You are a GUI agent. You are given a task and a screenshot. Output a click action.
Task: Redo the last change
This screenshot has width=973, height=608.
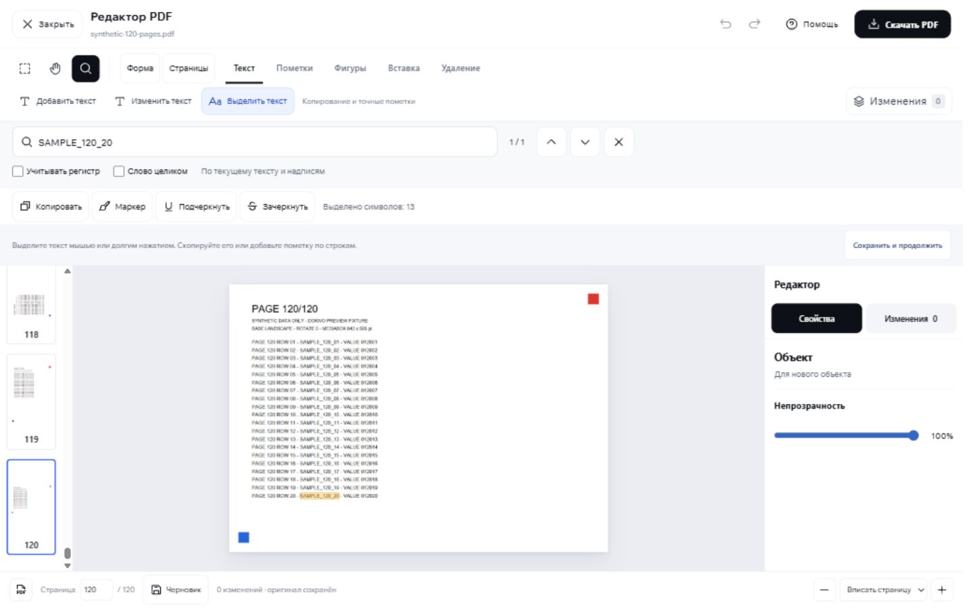click(x=755, y=24)
